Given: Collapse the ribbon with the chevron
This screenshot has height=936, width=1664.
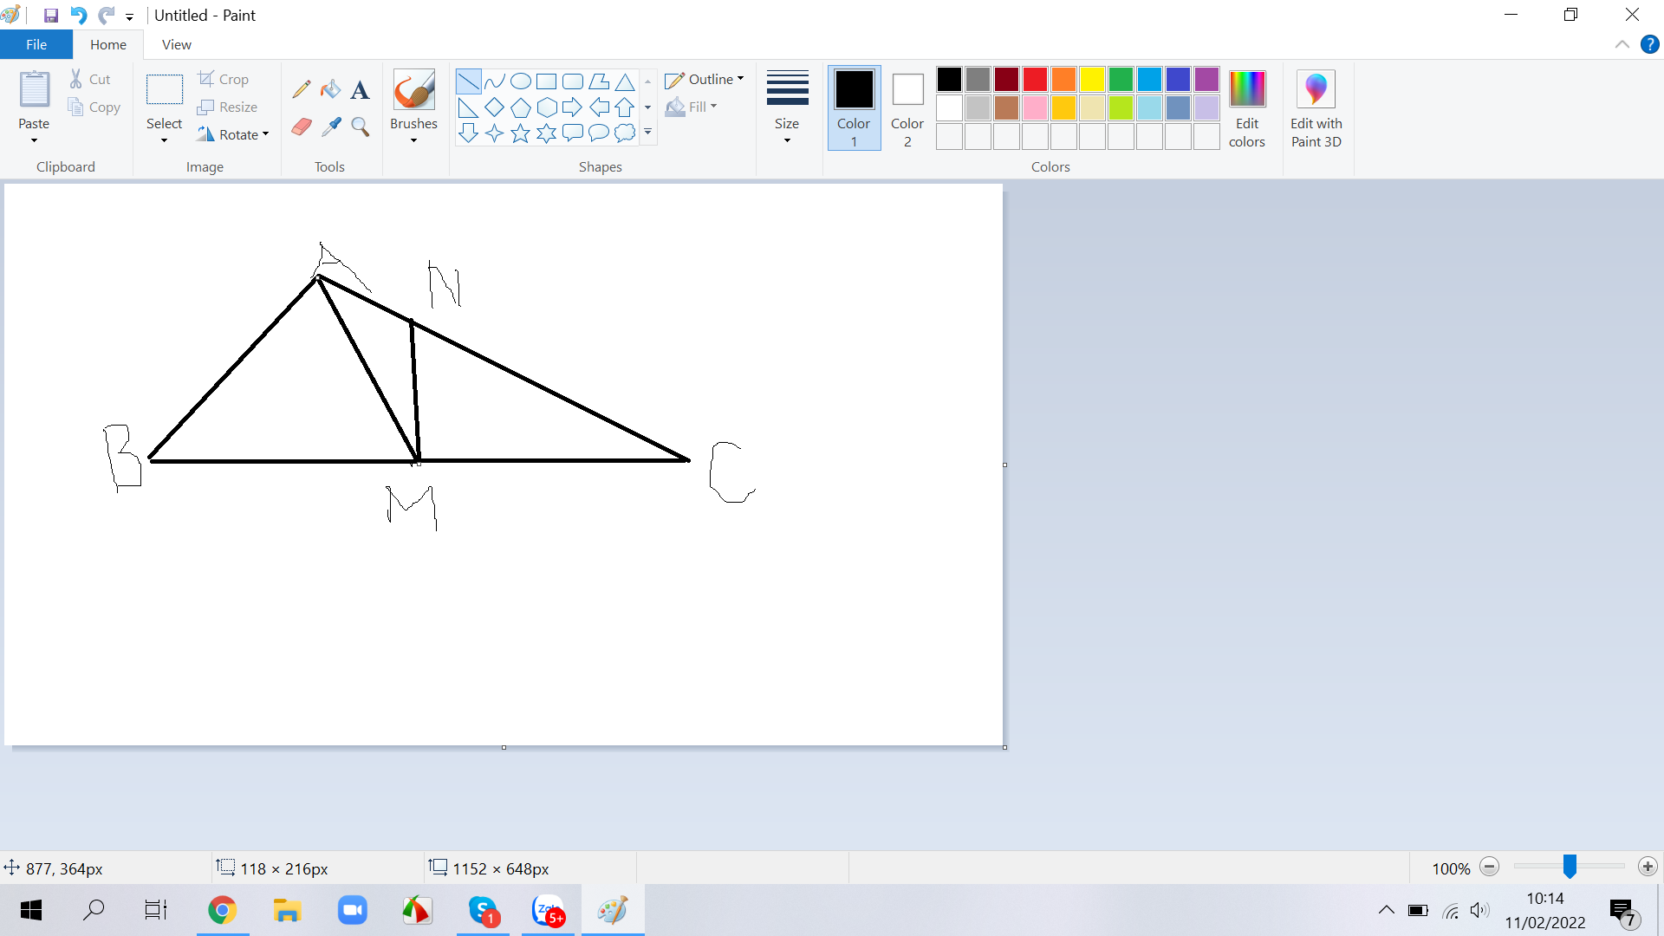Looking at the screenshot, I should tap(1622, 44).
